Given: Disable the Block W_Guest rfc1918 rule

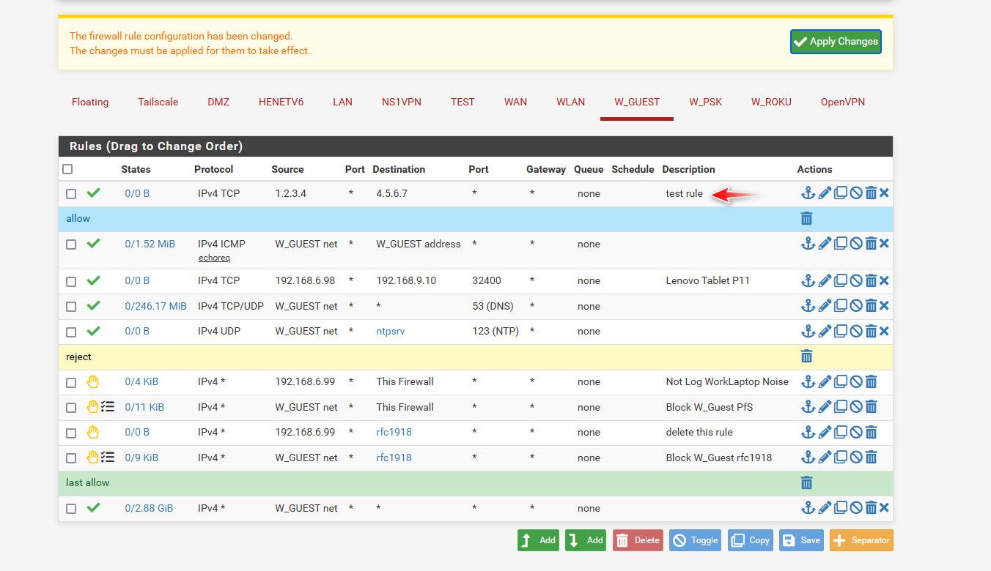Looking at the screenshot, I should pyautogui.click(x=855, y=458).
